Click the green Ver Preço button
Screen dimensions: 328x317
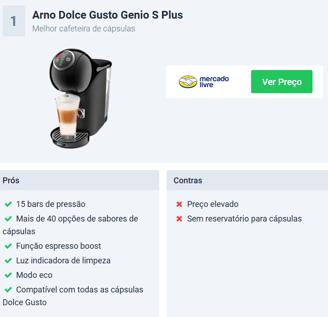[282, 82]
